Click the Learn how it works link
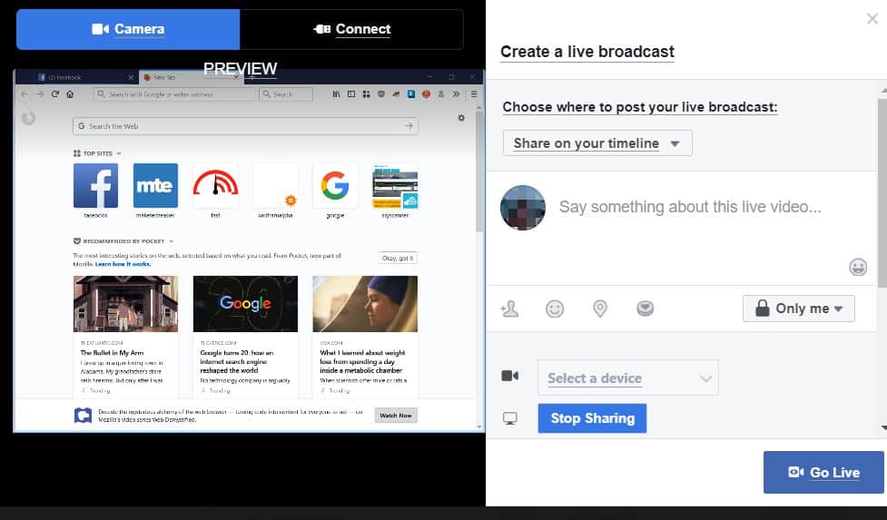The width and height of the screenshot is (887, 520). tap(123, 264)
